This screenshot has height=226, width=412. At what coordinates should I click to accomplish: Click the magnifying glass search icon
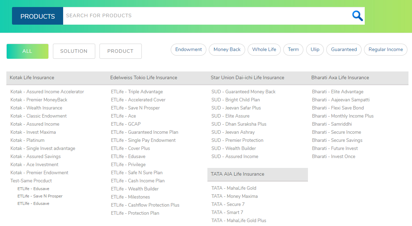357,16
